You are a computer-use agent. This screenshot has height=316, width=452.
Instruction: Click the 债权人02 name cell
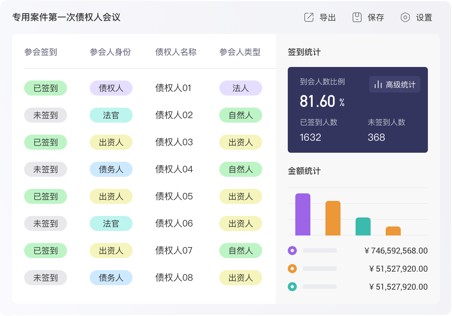pyautogui.click(x=174, y=115)
